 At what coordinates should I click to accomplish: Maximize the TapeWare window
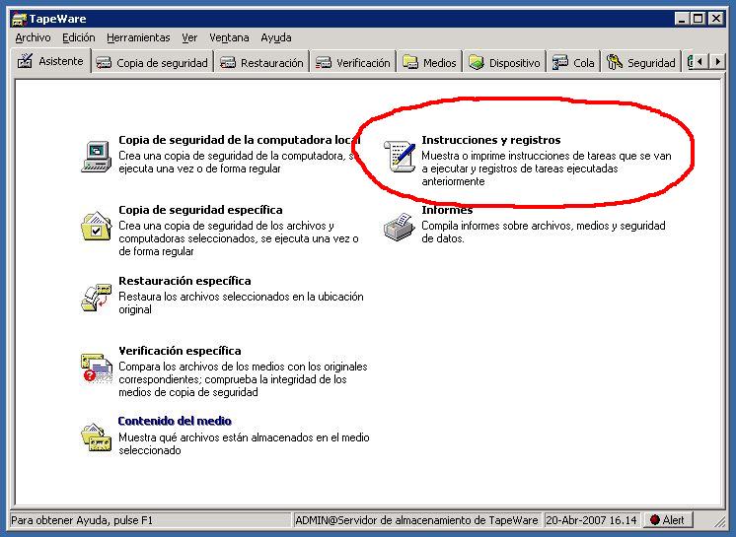click(699, 19)
